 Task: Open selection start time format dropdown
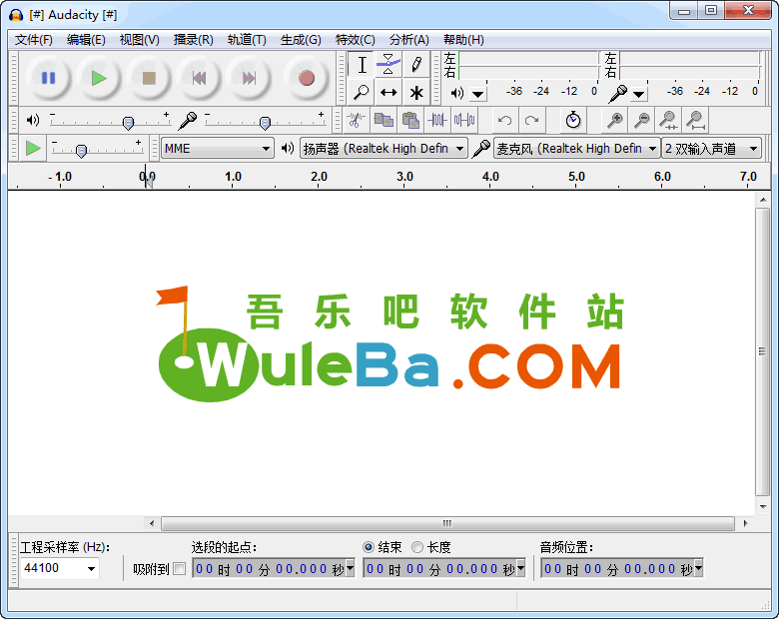[x=350, y=568]
